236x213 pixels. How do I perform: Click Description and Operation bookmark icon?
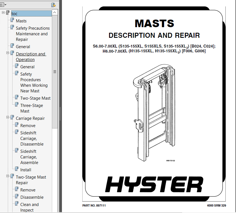(12, 53)
